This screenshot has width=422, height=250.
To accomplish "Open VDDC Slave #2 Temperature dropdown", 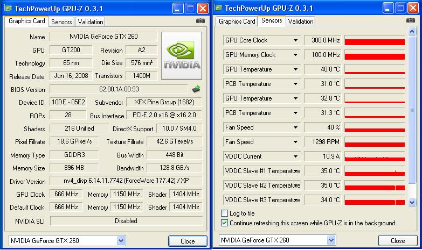I will 296,185.
